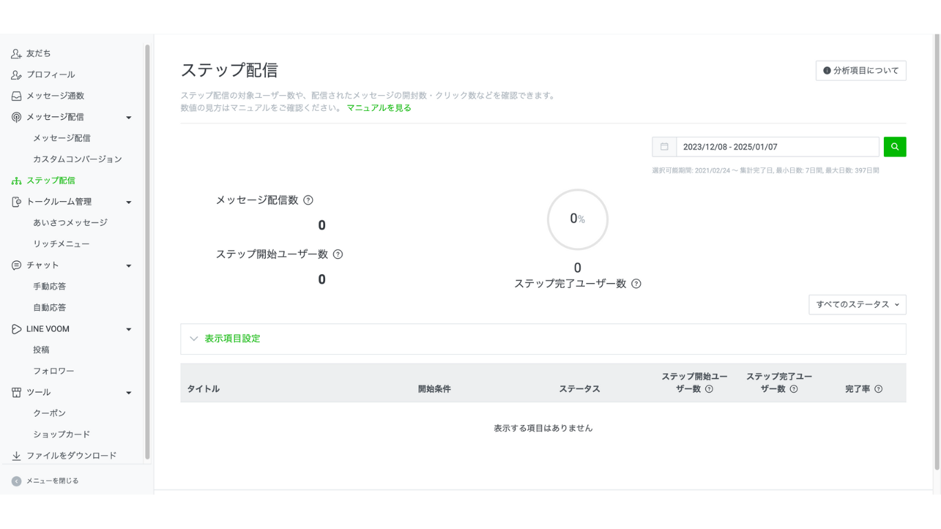Click the green search magnifier button
Image resolution: width=941 pixels, height=529 pixels.
(x=895, y=147)
